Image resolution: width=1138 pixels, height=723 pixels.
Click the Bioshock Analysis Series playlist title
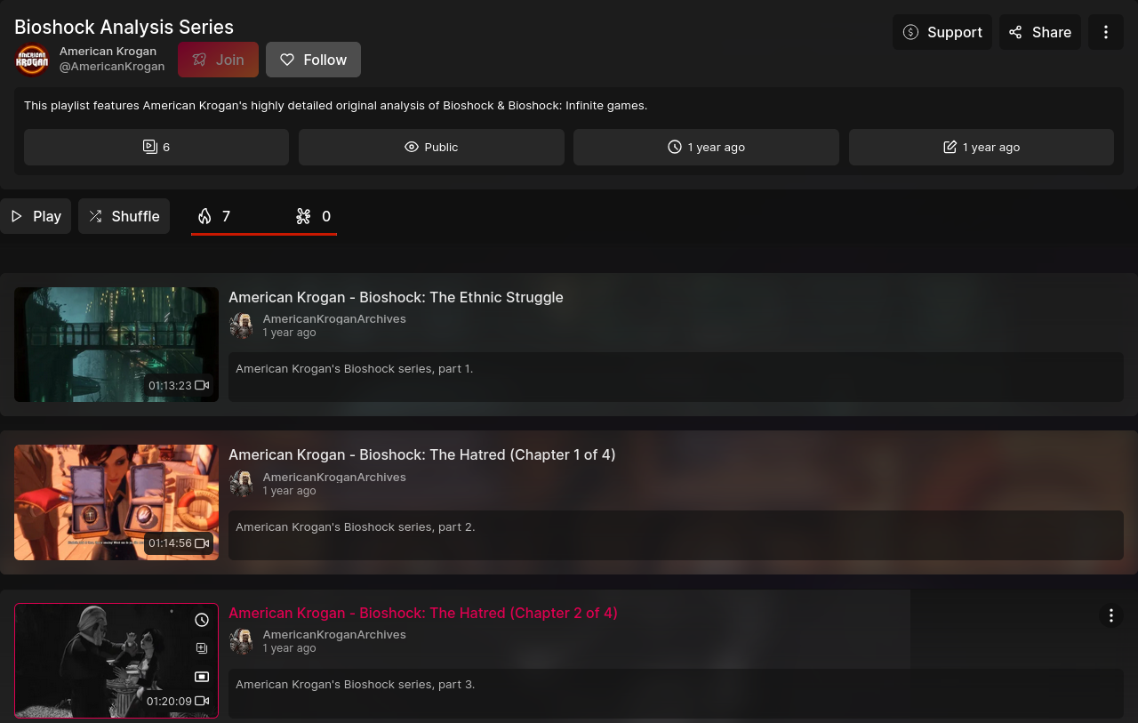click(124, 28)
